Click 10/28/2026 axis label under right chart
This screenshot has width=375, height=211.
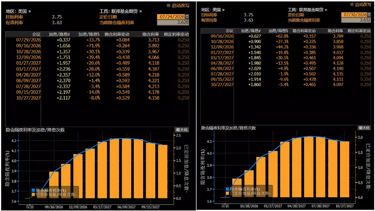[249, 206]
